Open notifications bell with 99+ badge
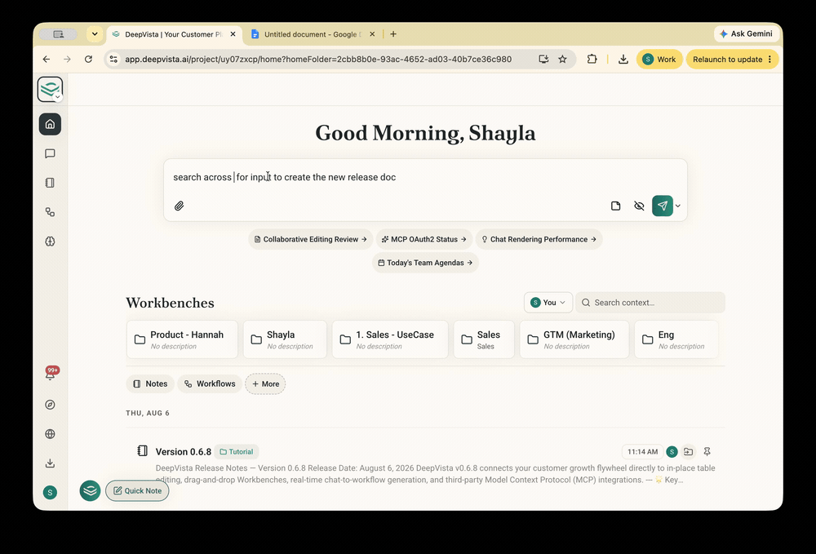The width and height of the screenshot is (816, 554). coord(51,374)
